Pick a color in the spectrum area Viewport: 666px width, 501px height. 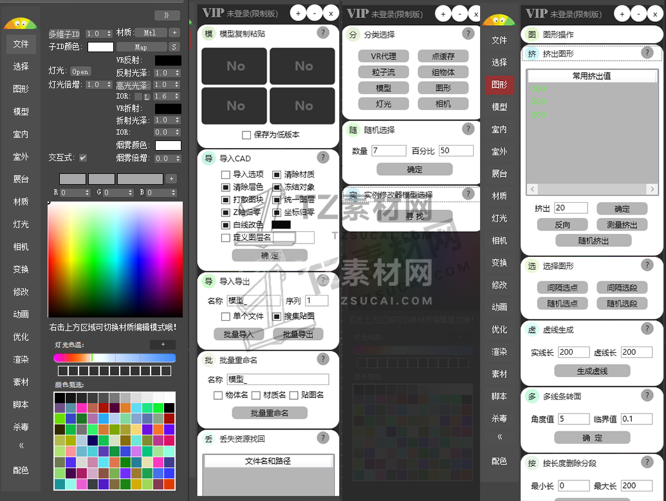coord(116,260)
